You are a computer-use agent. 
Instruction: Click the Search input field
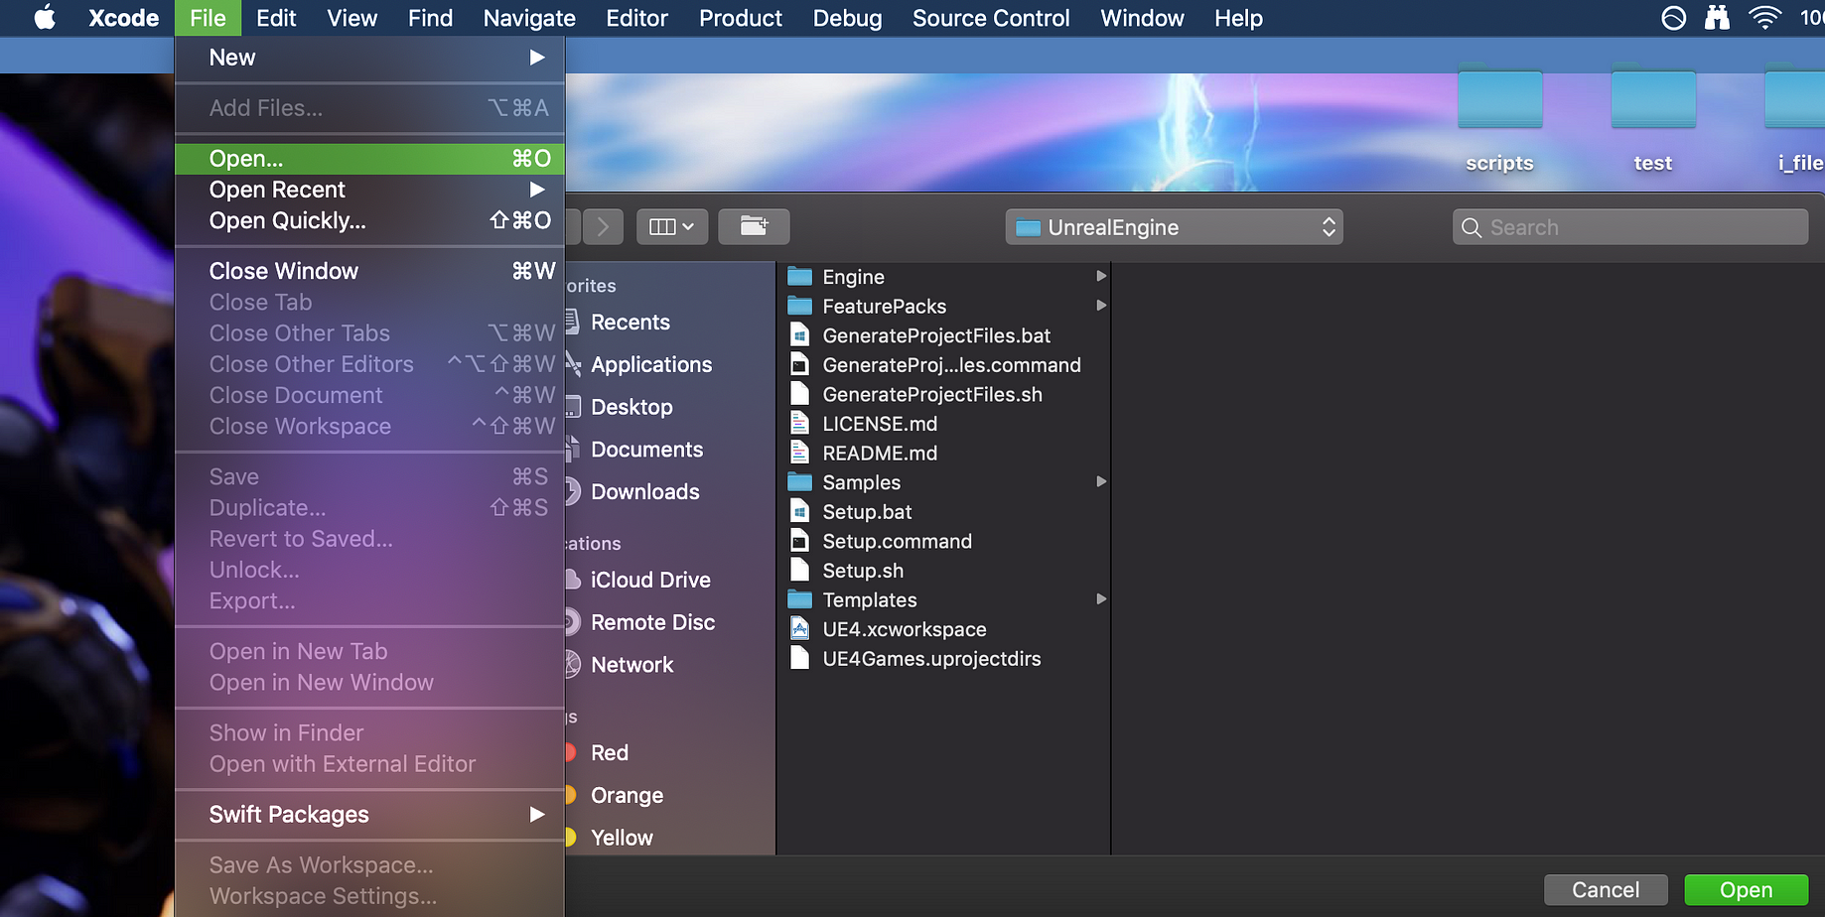pyautogui.click(x=1629, y=227)
